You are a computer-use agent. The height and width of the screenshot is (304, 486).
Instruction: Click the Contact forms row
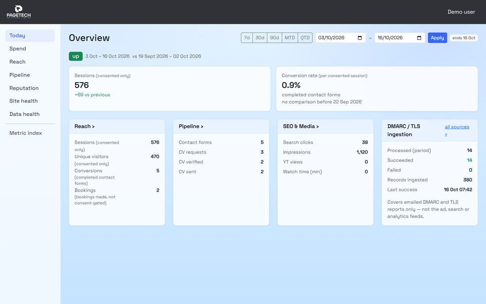(221, 142)
